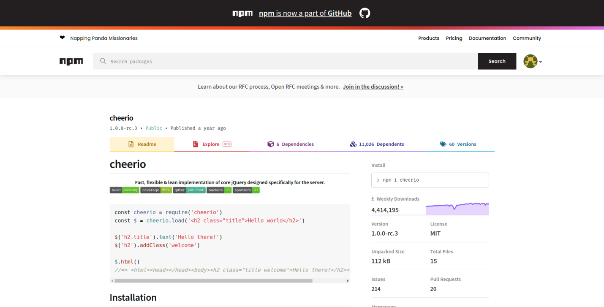Go to npm home via header logo

[x=71, y=62]
